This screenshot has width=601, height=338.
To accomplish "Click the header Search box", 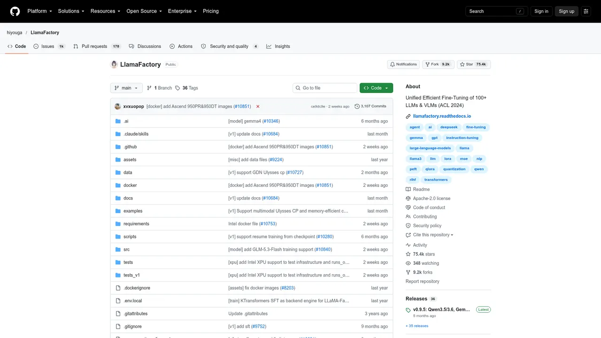I will pos(496,11).
